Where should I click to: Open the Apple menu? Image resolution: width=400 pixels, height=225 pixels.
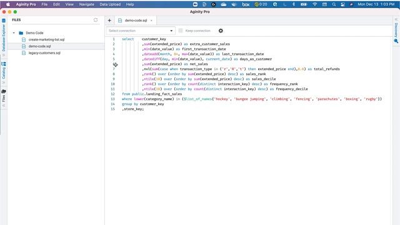pos(8,4)
